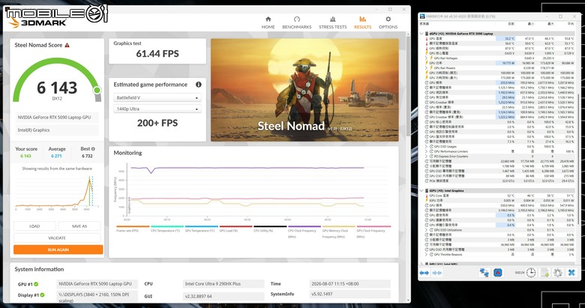Click the clock icon on GPU Performance Limiters row
Viewport: 585px width, 308px height.
[431, 151]
